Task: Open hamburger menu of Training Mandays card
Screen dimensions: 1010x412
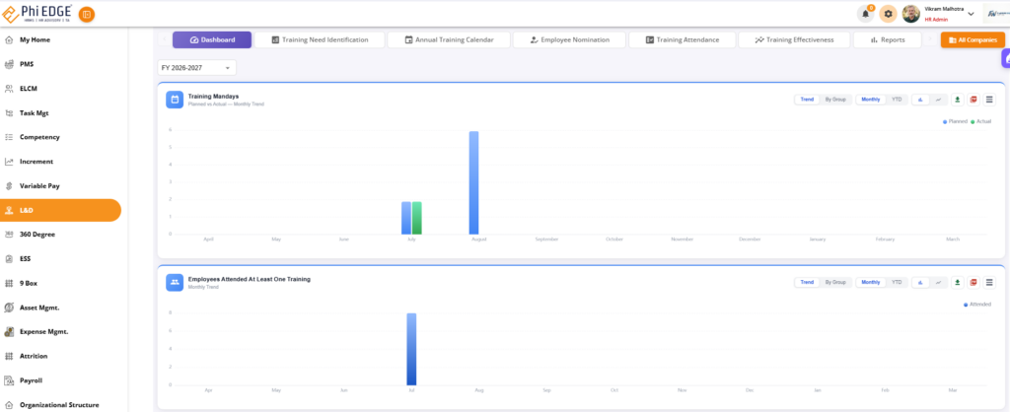Action: tap(990, 100)
